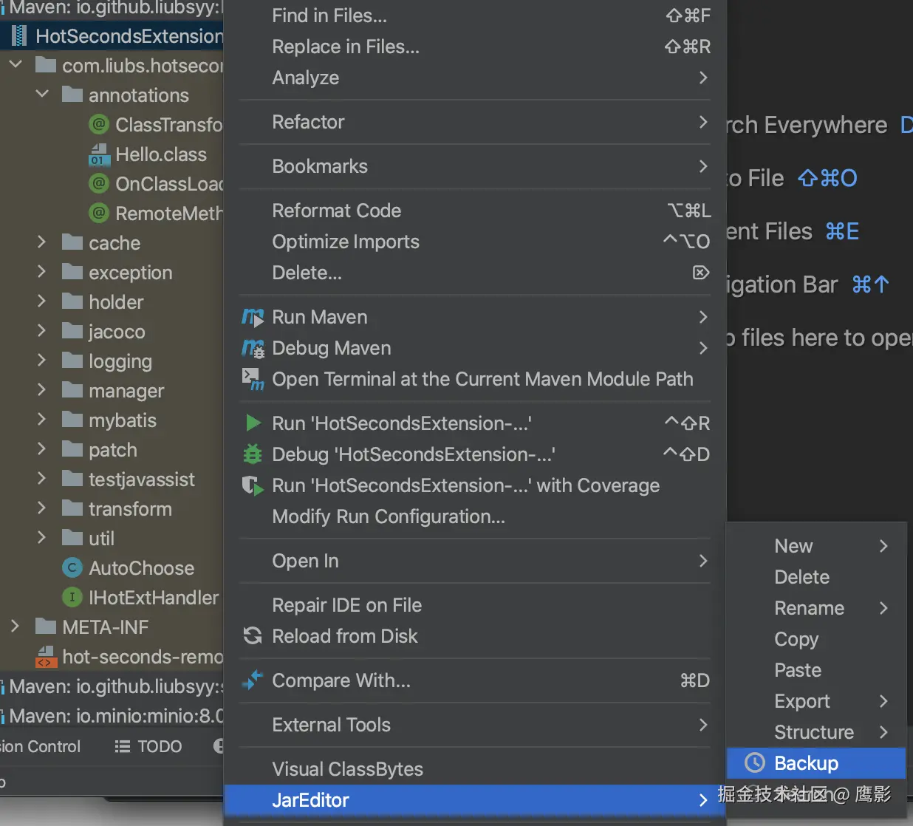
Task: Expand the META-INF folder
Action: click(x=15, y=627)
